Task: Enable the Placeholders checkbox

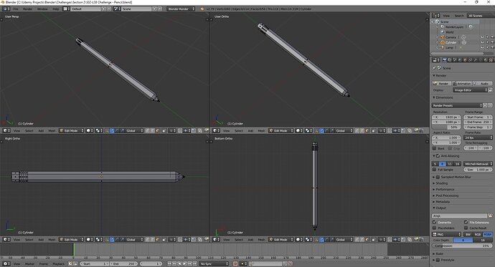Action: pyautogui.click(x=435, y=228)
